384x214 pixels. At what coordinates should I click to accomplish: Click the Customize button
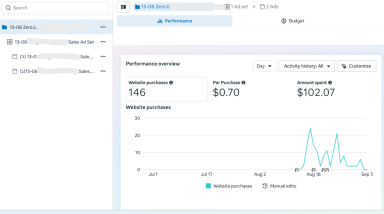coord(357,66)
